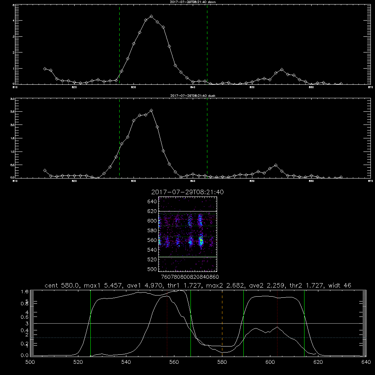
Task: Click the "max2 2.682" stat text
Action: coord(225,285)
